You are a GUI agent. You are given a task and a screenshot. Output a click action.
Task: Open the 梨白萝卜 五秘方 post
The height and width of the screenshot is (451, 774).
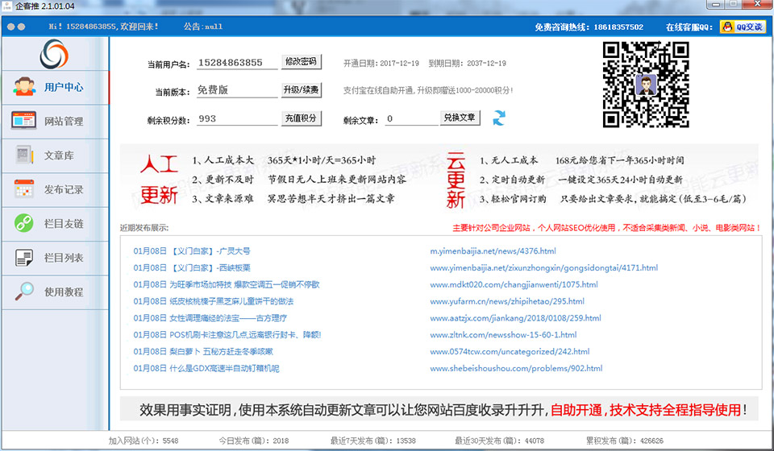coord(203,351)
